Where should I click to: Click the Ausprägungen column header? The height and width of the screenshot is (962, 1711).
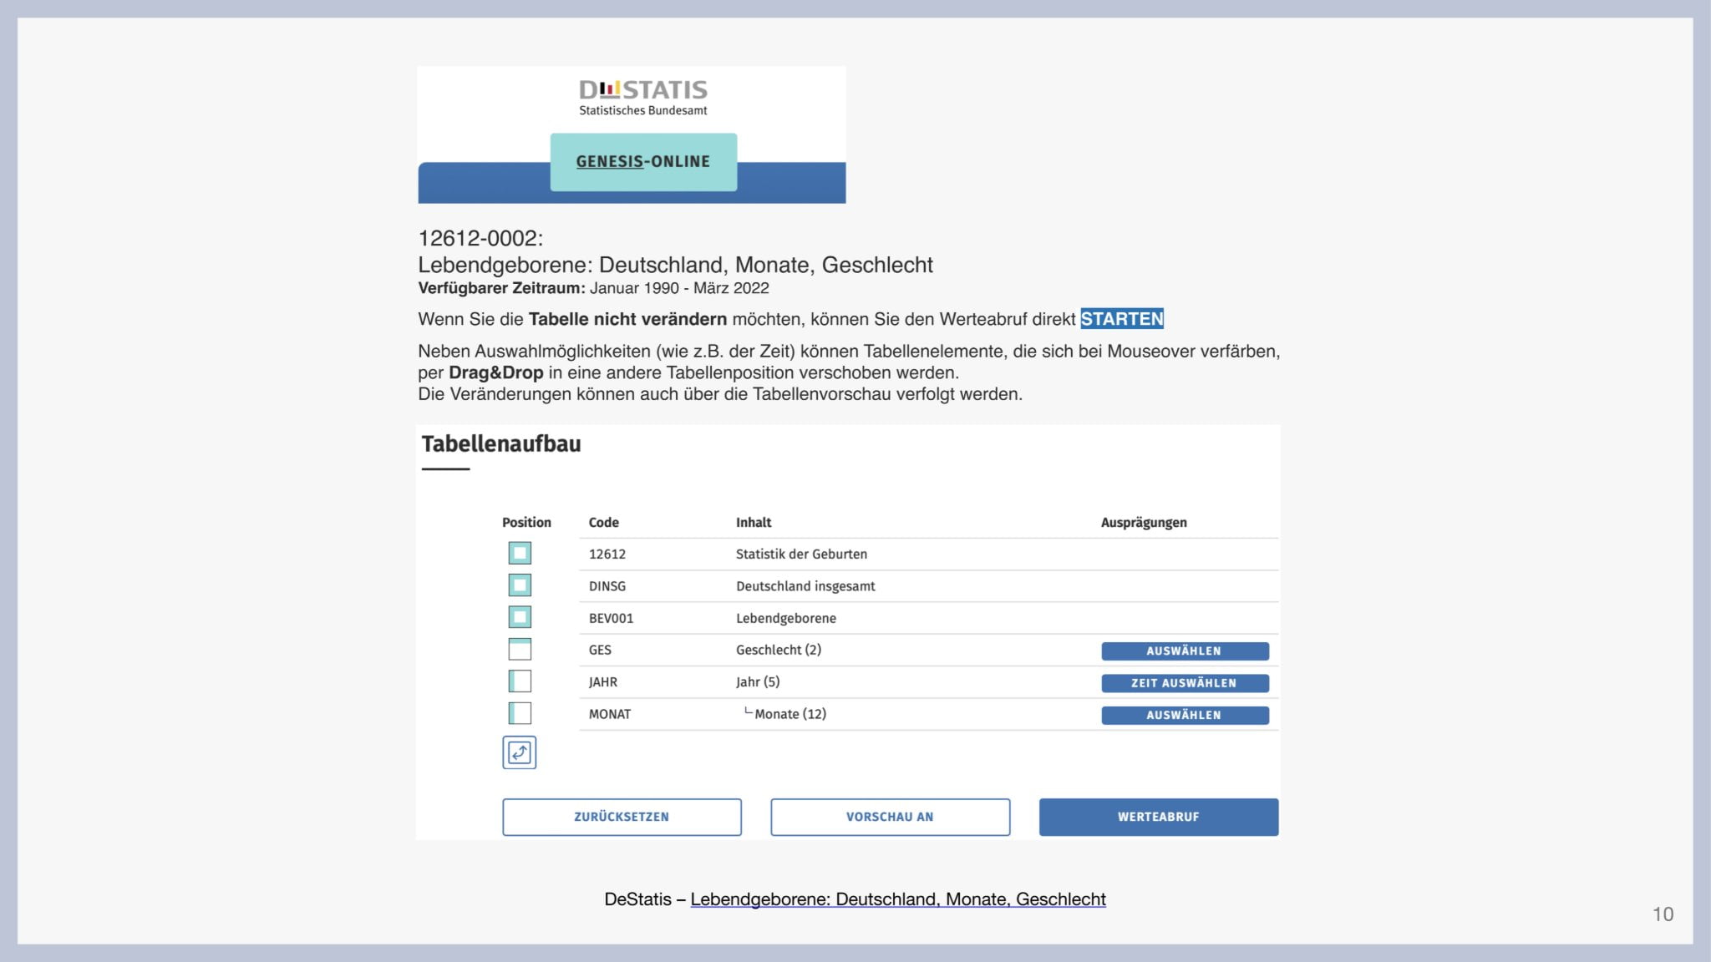[1143, 523]
